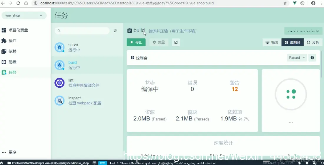
Task: Open the Parsed size mode dropdown
Action: [x=297, y=58]
